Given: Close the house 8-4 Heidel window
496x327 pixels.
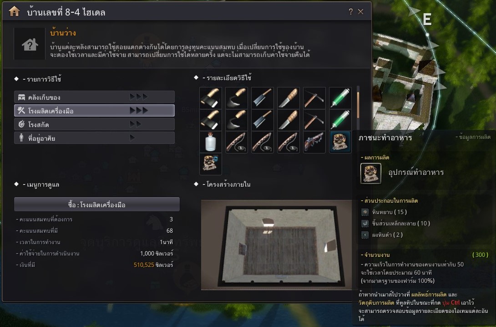Looking at the screenshot, I should click(360, 12).
